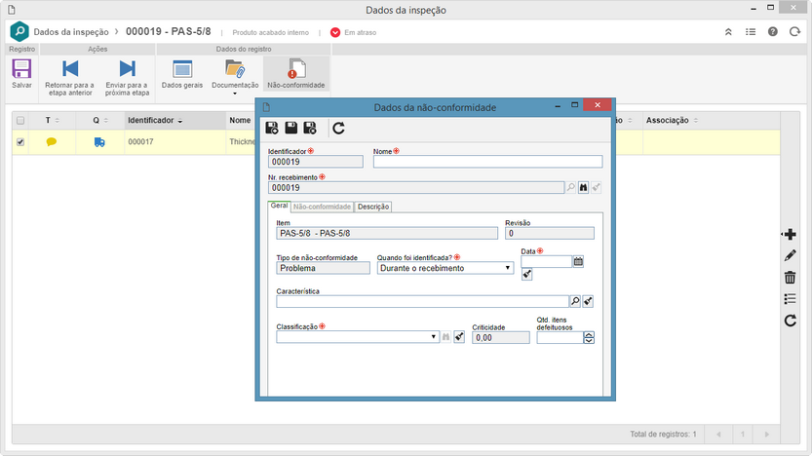
Task: Click the blue truck icon in row 000017
Action: coord(99,142)
